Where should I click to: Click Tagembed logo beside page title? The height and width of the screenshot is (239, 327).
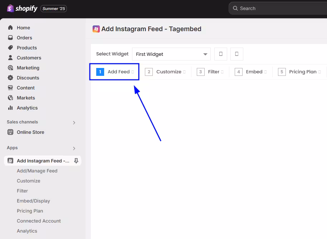pyautogui.click(x=96, y=29)
